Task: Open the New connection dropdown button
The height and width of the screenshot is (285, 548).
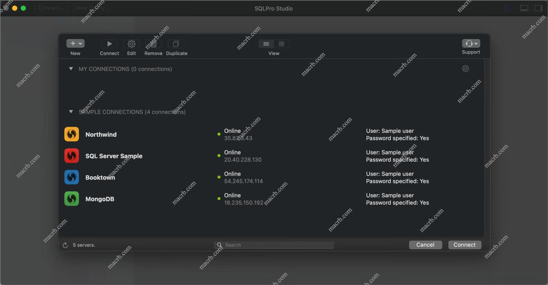Action: pos(75,44)
